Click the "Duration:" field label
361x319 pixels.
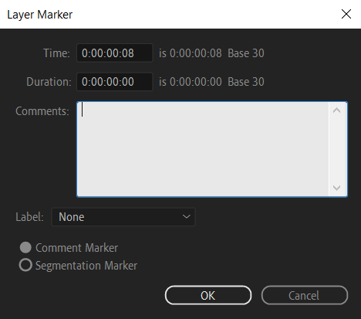49,82
